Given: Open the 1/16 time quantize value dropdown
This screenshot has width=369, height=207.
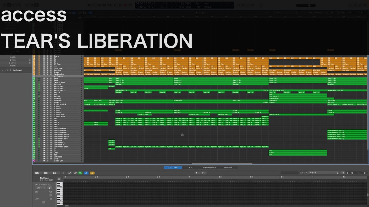Looking at the screenshot, I should tap(41, 188).
